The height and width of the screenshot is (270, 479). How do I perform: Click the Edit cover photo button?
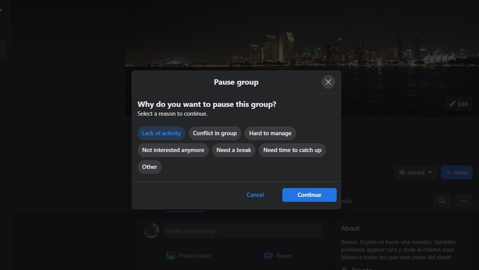tap(459, 104)
